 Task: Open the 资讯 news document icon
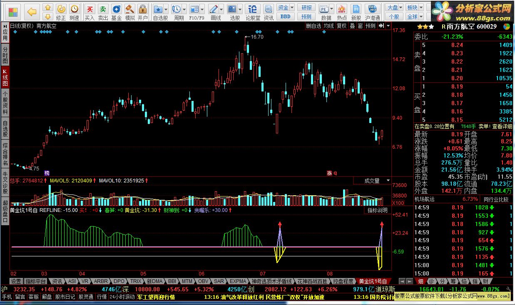269,12
